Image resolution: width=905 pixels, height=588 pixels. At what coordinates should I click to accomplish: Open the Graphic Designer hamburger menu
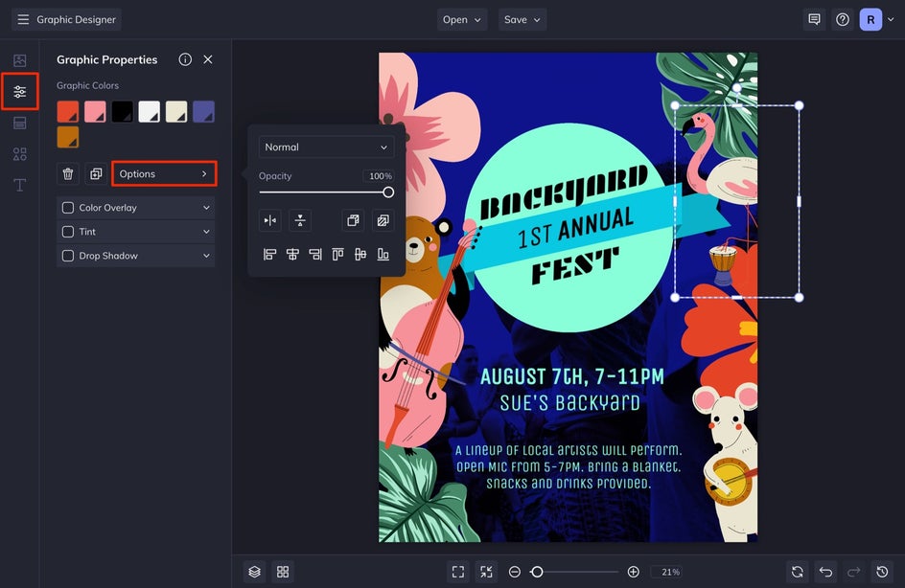(x=23, y=19)
